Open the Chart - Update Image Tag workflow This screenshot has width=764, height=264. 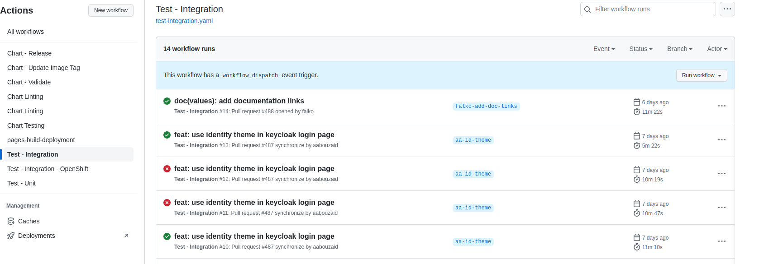pos(68,68)
